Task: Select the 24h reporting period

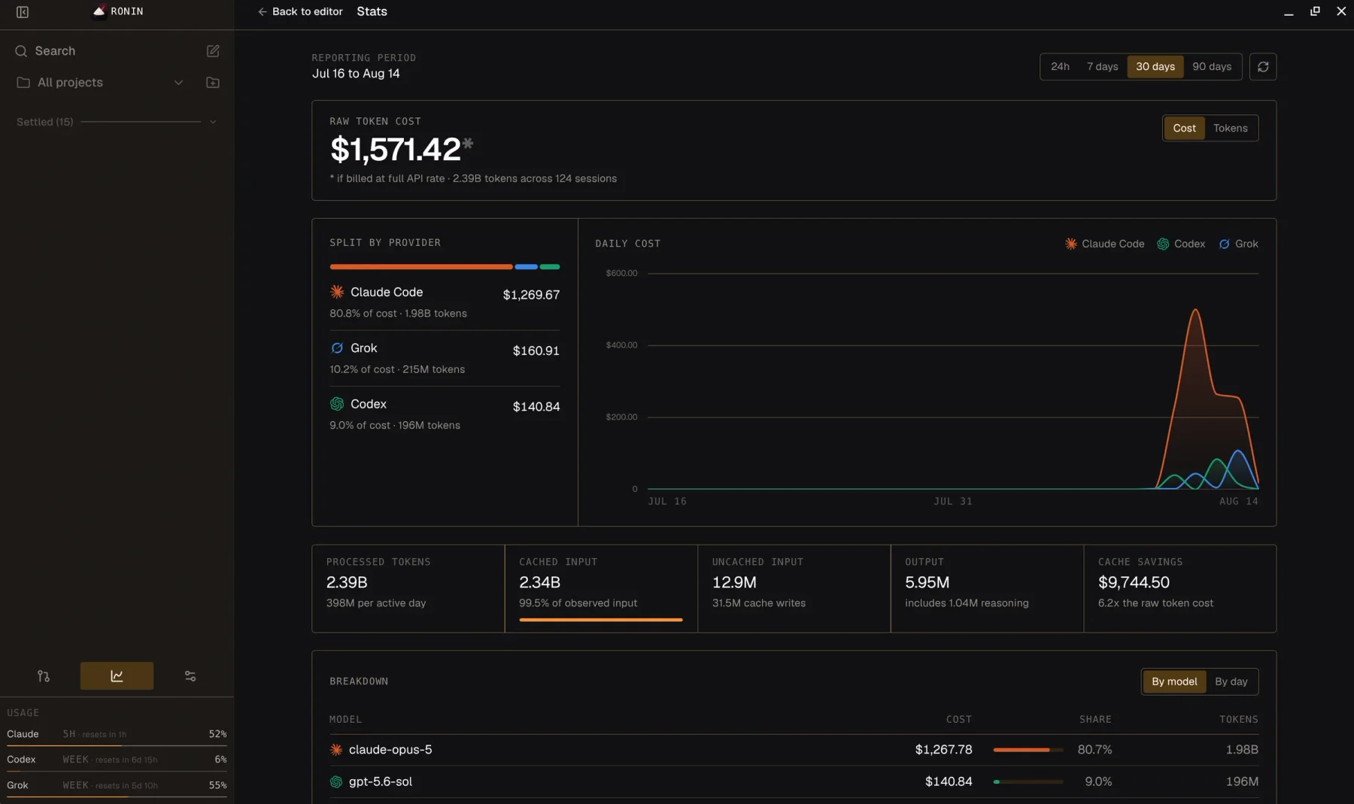Action: [1060, 67]
